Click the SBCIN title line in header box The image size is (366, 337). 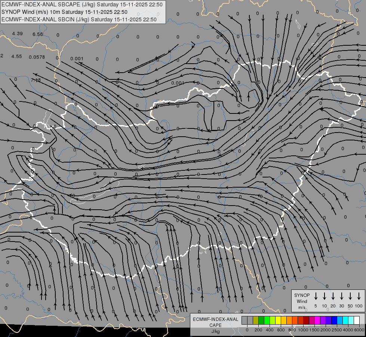click(x=79, y=19)
